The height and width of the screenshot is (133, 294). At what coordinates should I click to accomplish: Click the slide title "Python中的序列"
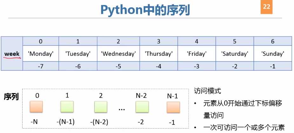click(145, 10)
